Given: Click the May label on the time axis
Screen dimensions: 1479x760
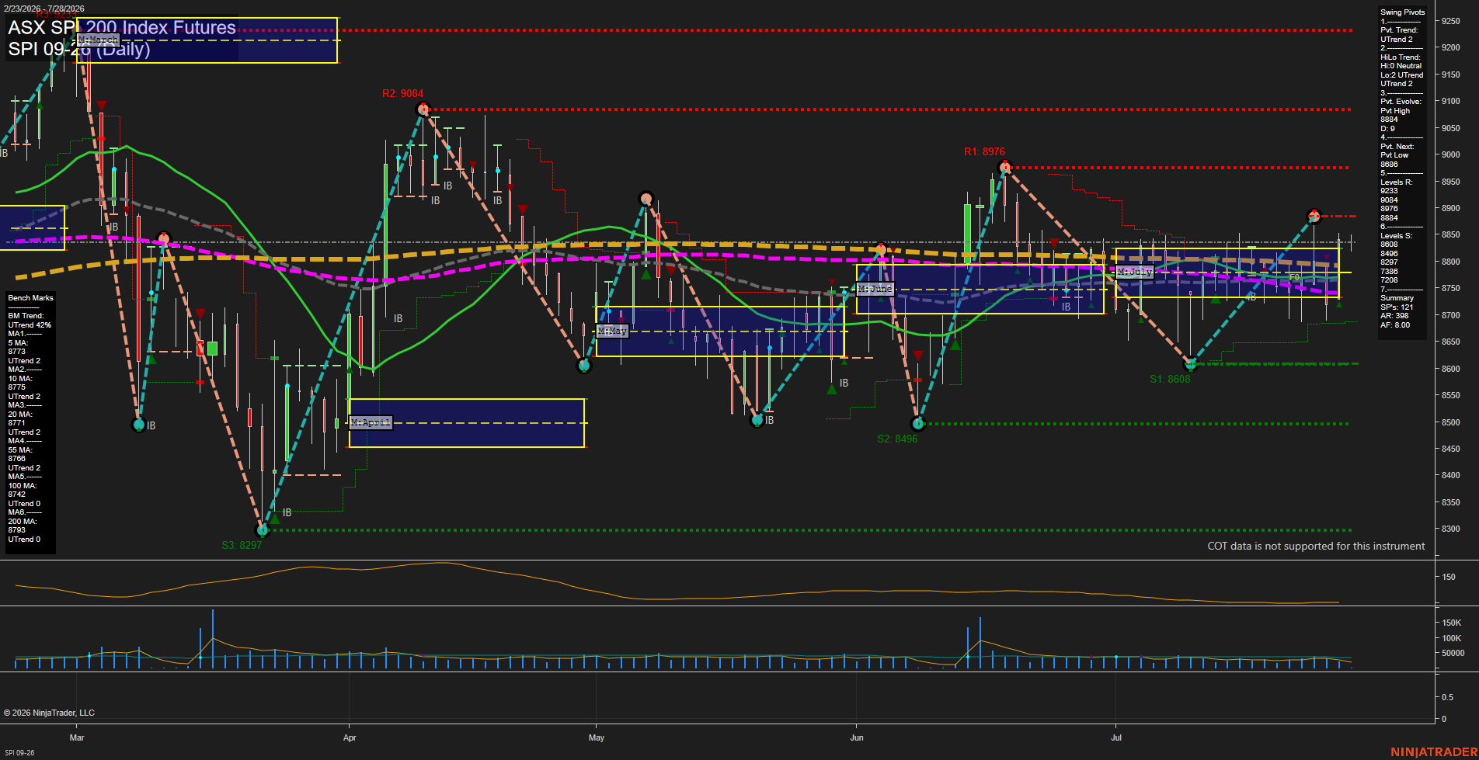Looking at the screenshot, I should coord(597,737).
